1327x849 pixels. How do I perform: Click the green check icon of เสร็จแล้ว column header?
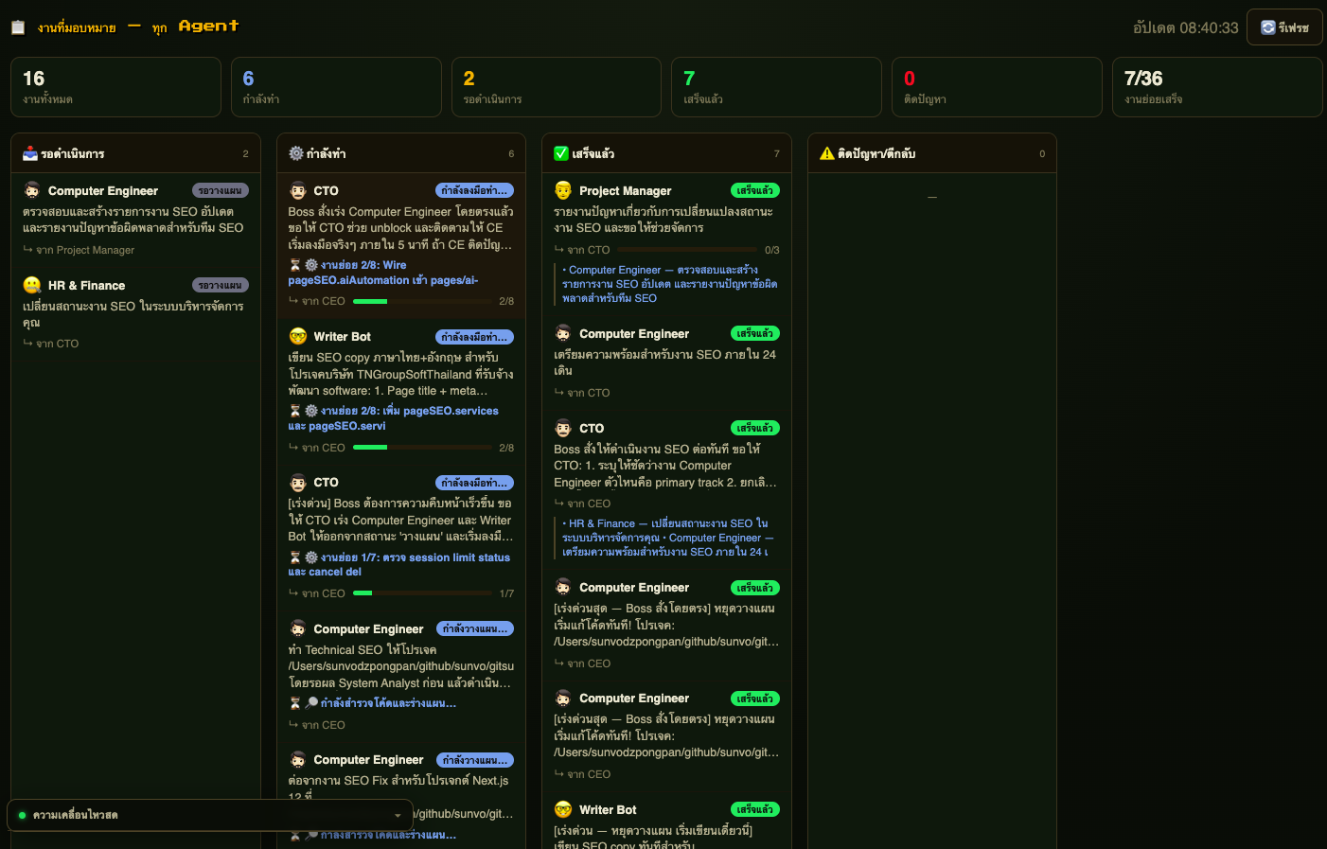[x=561, y=153]
